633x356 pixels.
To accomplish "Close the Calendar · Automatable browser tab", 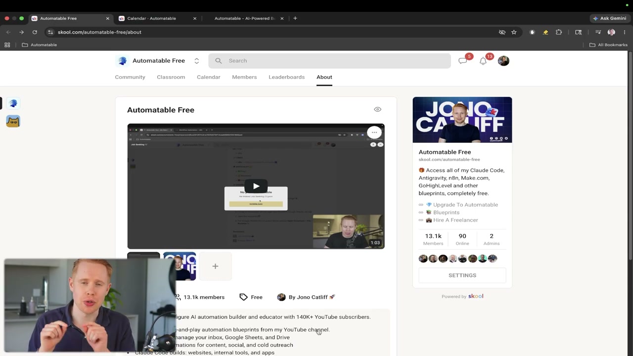I will click(x=195, y=18).
